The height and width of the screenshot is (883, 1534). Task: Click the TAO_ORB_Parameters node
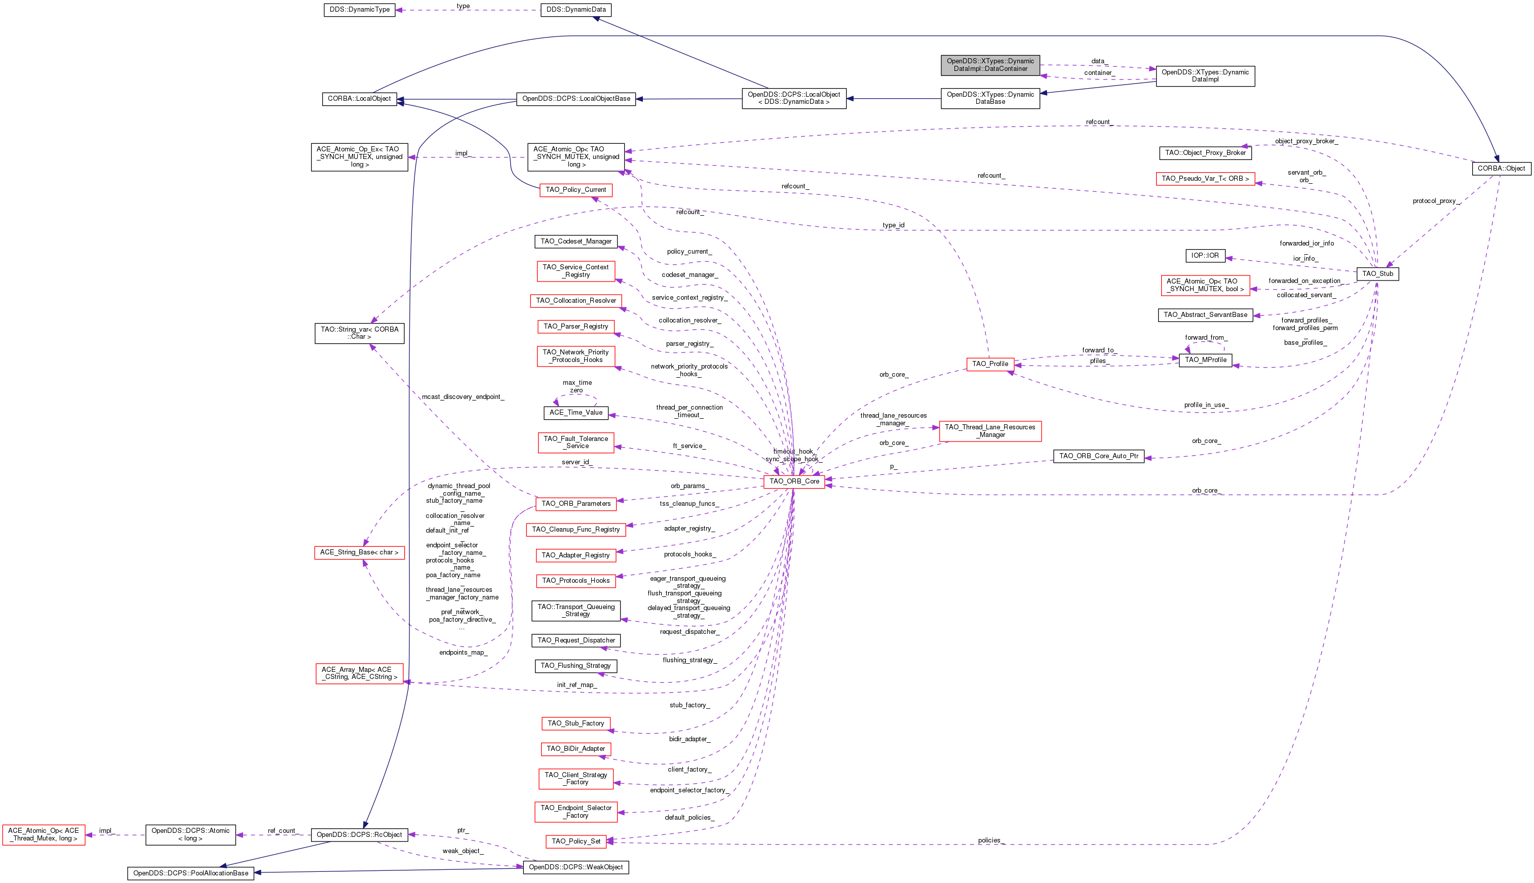pos(576,503)
